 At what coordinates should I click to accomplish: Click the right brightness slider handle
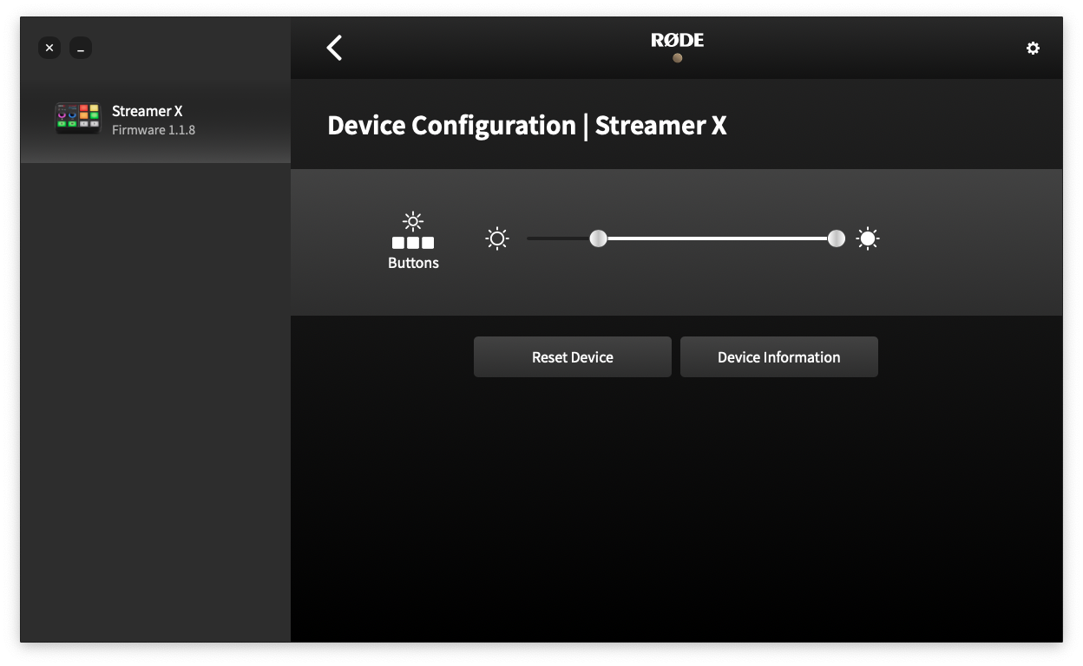[837, 238]
